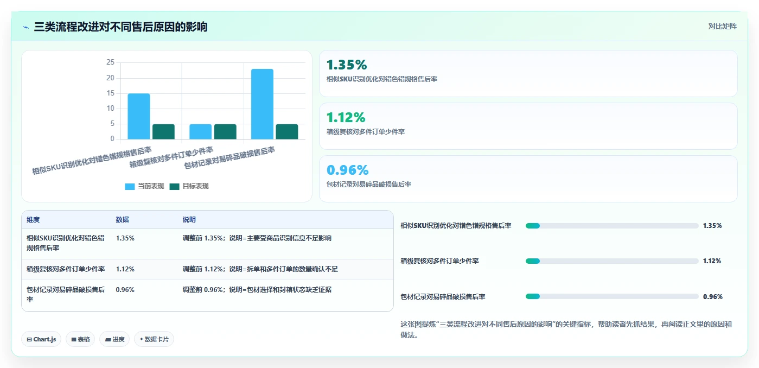Click the 1.12% data card

(x=528, y=126)
